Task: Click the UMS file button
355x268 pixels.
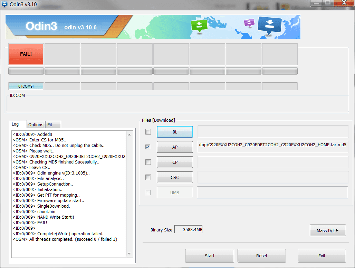Action: point(175,192)
